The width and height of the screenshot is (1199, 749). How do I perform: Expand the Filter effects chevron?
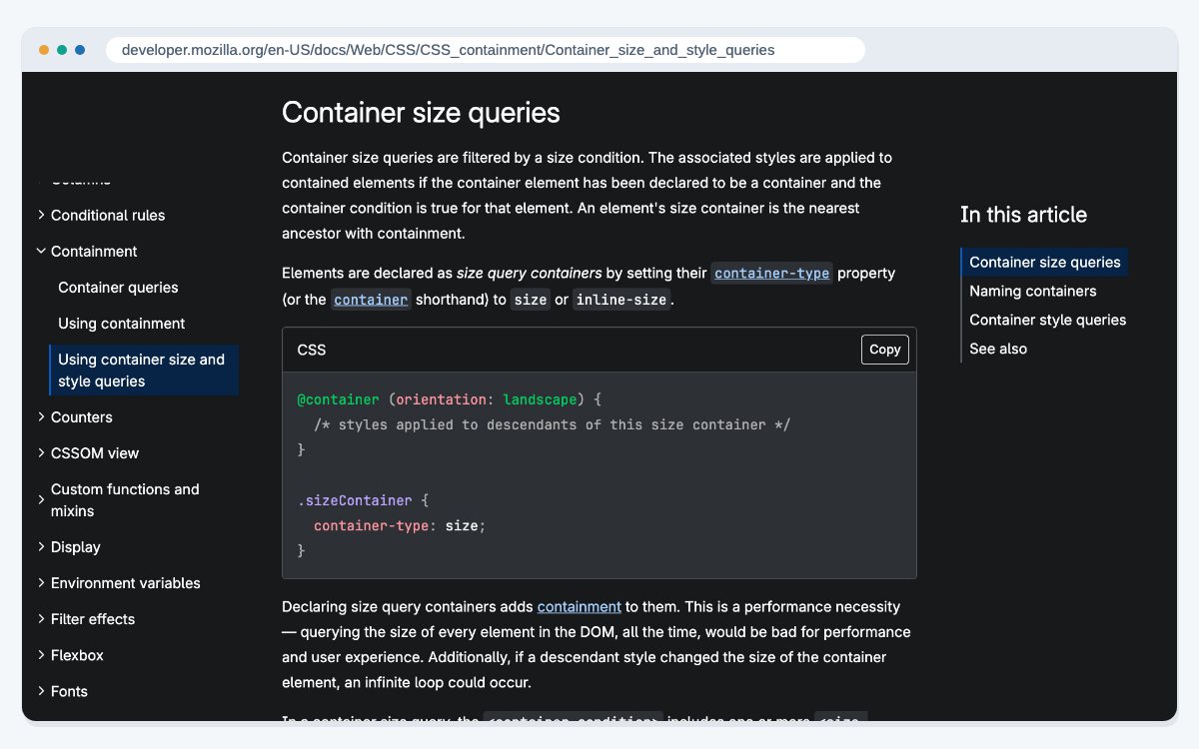41,618
